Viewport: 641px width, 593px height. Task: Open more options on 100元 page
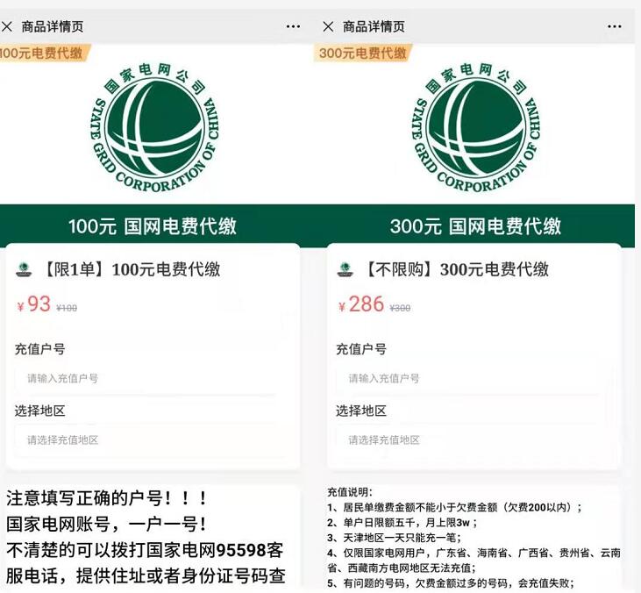(293, 27)
